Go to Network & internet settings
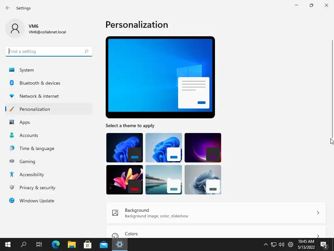The image size is (334, 251). coord(49,96)
